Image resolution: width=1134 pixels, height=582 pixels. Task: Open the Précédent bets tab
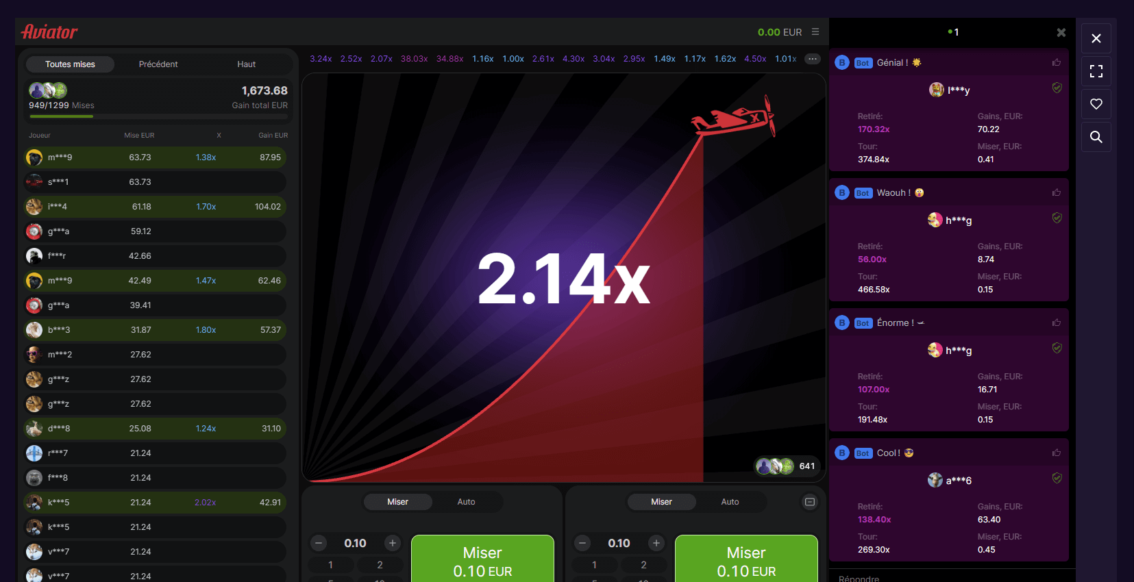coord(158,64)
